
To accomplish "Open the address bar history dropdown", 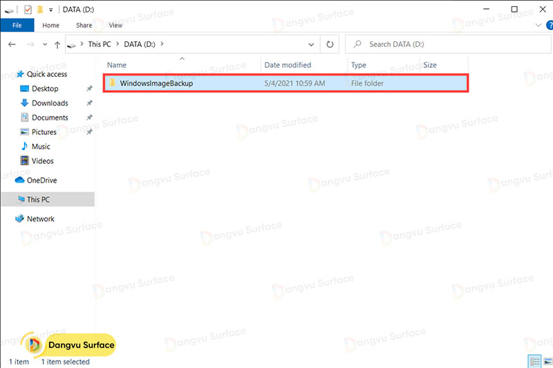I will 311,44.
